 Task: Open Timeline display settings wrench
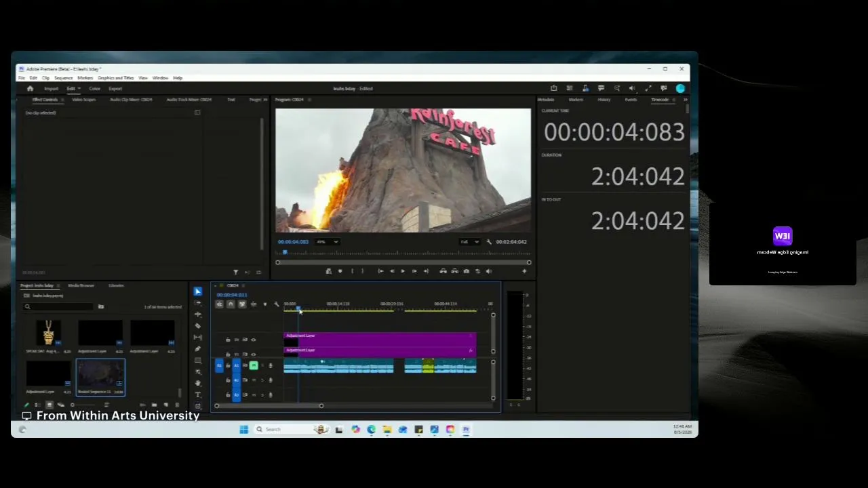click(x=276, y=304)
